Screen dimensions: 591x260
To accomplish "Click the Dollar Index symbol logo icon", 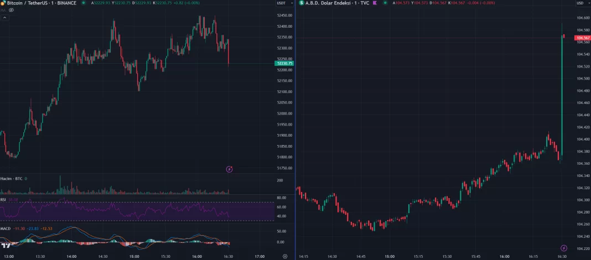I will coord(301,3).
